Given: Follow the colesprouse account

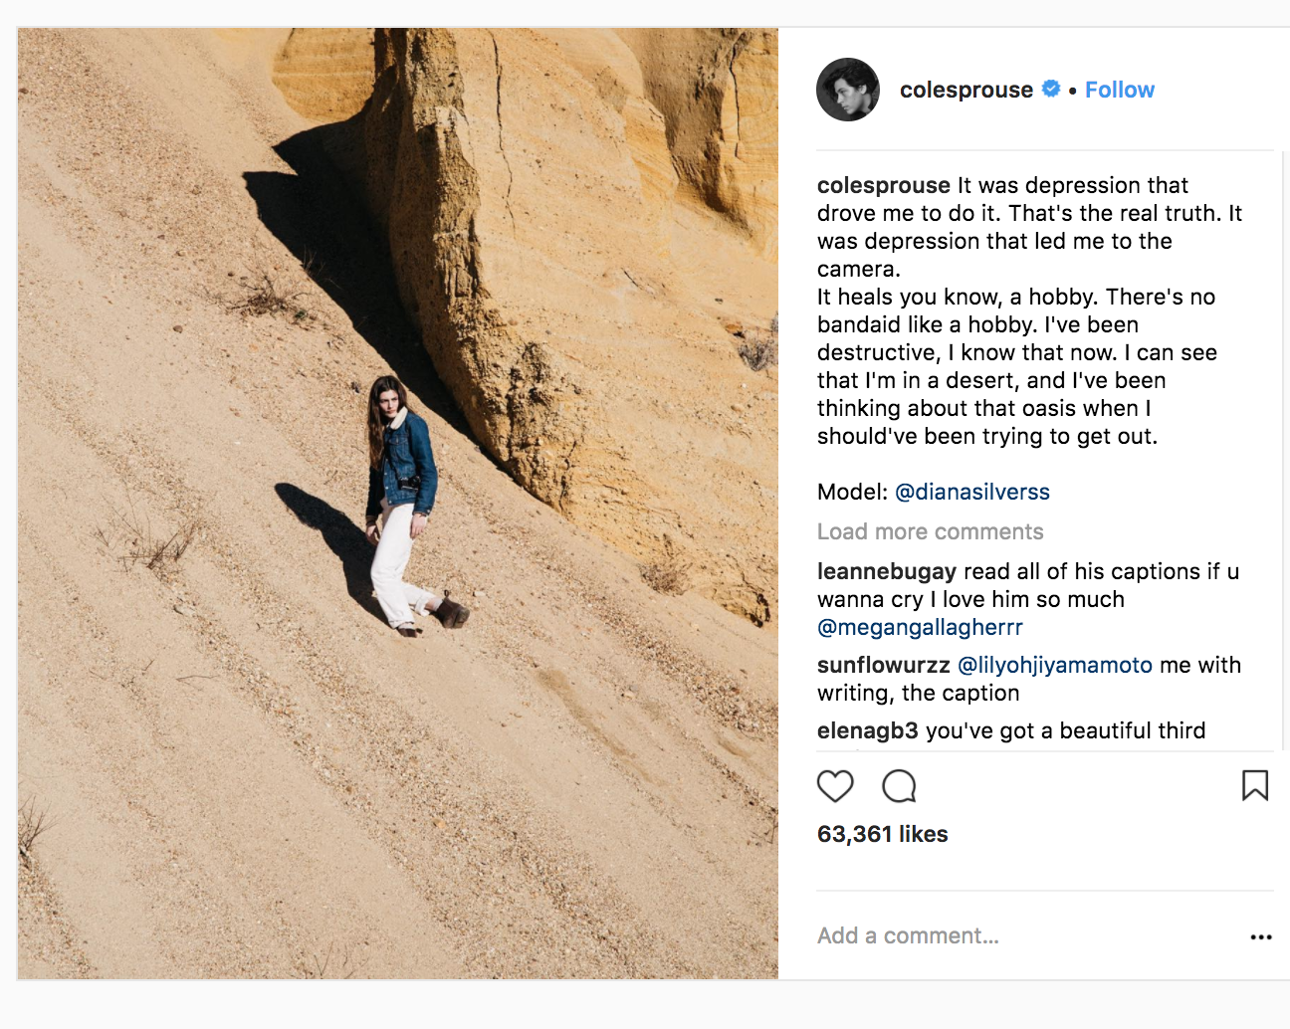Looking at the screenshot, I should [x=1120, y=90].
